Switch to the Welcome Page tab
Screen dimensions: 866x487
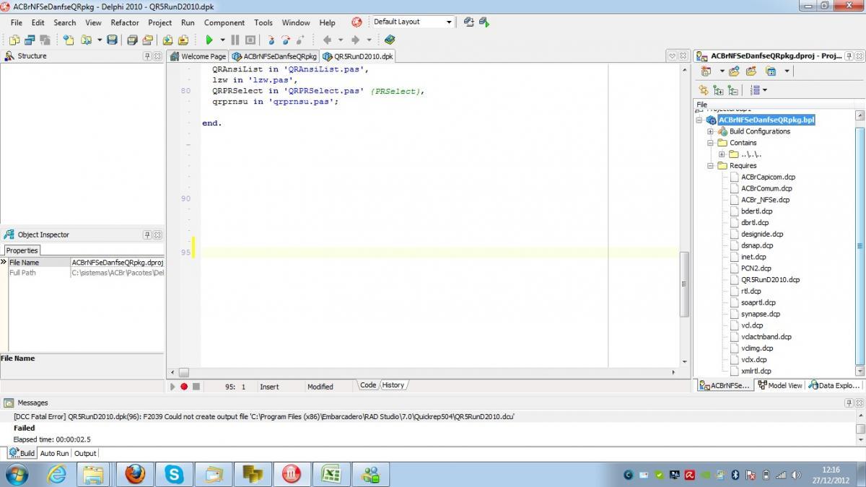pos(198,56)
